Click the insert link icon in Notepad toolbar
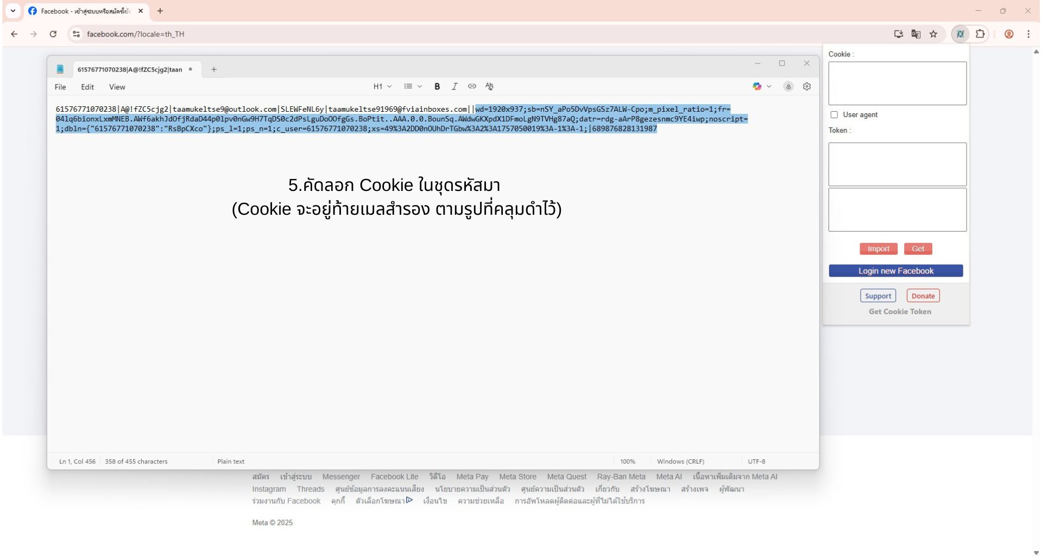1042x557 pixels. [472, 87]
